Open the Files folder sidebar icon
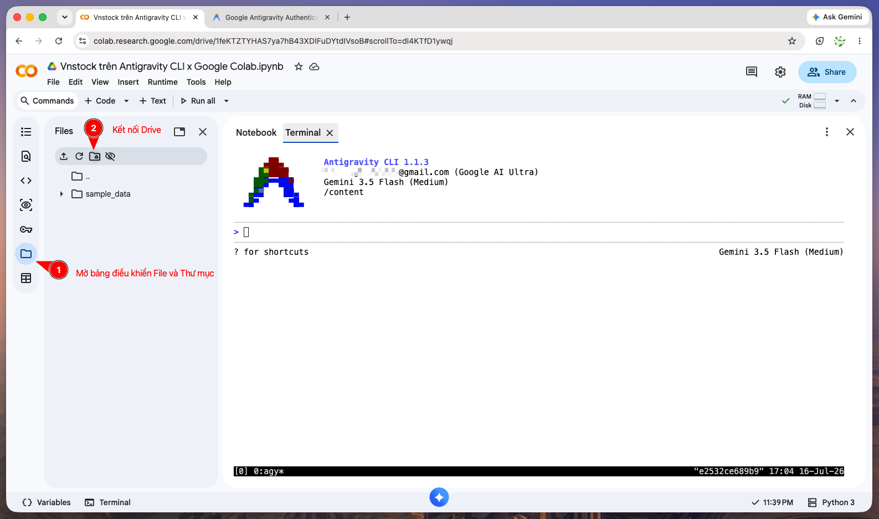The image size is (879, 519). [26, 254]
